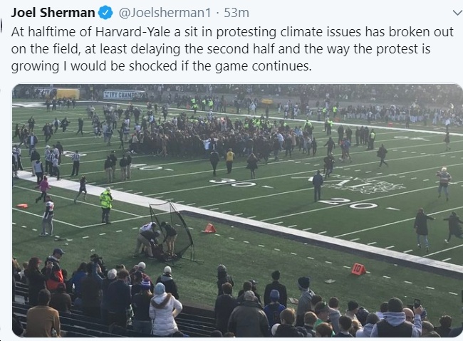Click the orange 10 yard marker
This screenshot has width=463, height=341.
pyautogui.click(x=358, y=269)
